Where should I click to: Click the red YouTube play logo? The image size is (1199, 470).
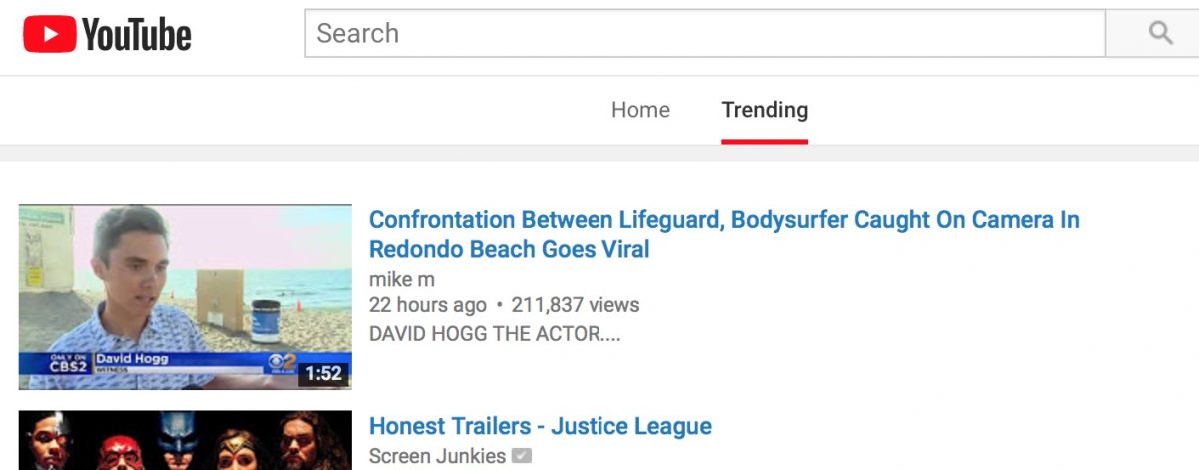tap(50, 35)
